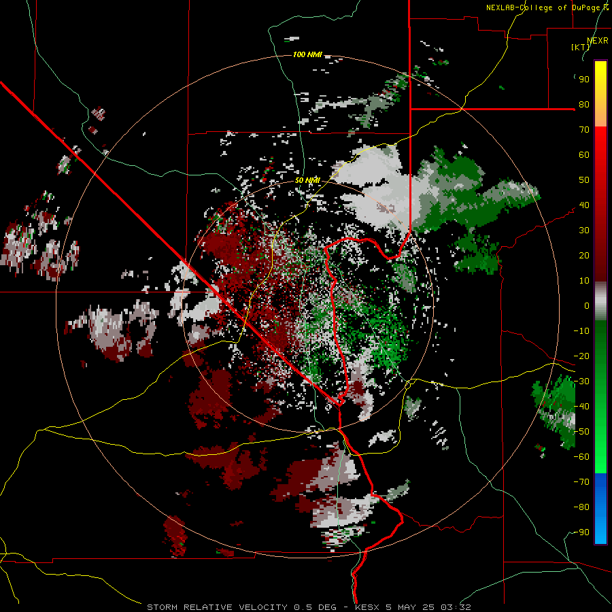
Task: Click the -10 value on velocity scale
Action: click(x=581, y=331)
